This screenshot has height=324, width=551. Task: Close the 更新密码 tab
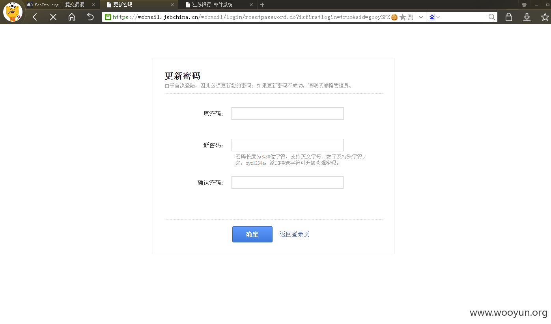[172, 5]
